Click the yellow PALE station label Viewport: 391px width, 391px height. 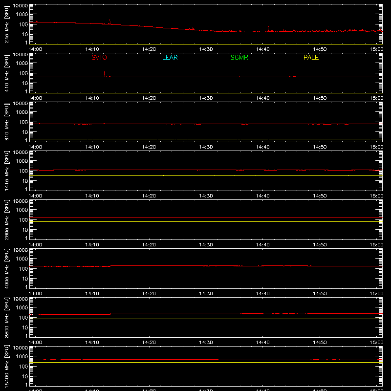[311, 57]
